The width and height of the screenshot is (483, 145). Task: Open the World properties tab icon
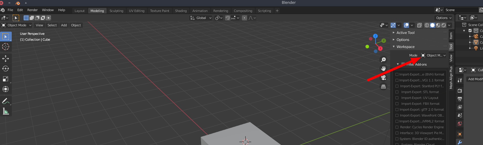coord(460,124)
